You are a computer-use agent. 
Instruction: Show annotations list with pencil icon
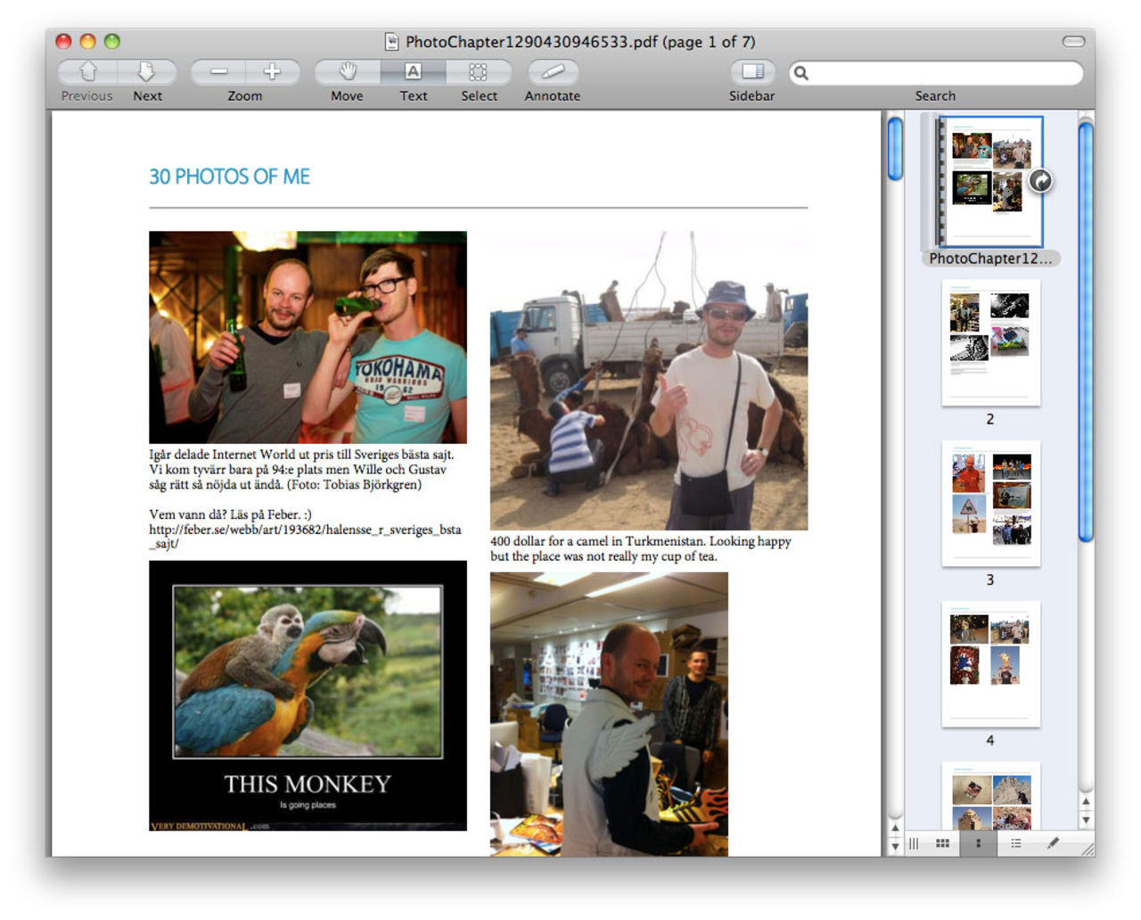coord(1054,843)
